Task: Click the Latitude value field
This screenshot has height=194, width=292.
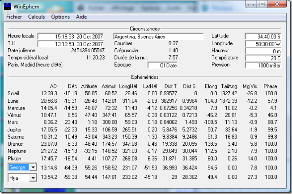Action: (262, 36)
